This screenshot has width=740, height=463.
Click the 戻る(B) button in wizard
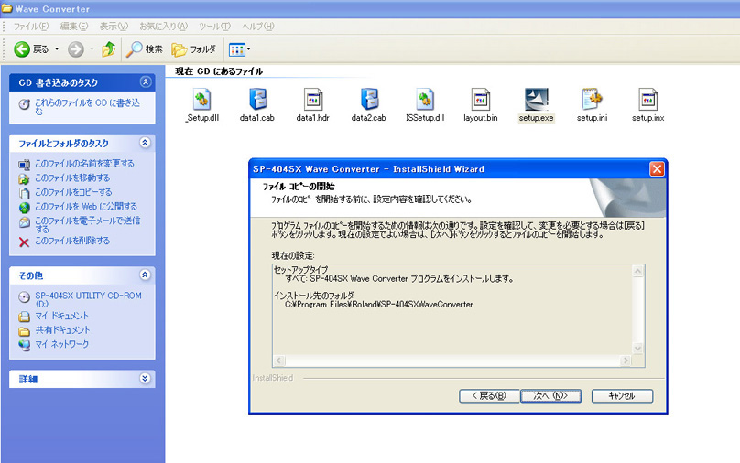tap(489, 396)
